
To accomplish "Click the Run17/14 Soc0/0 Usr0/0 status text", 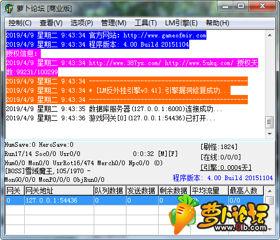I will [x=43, y=154].
